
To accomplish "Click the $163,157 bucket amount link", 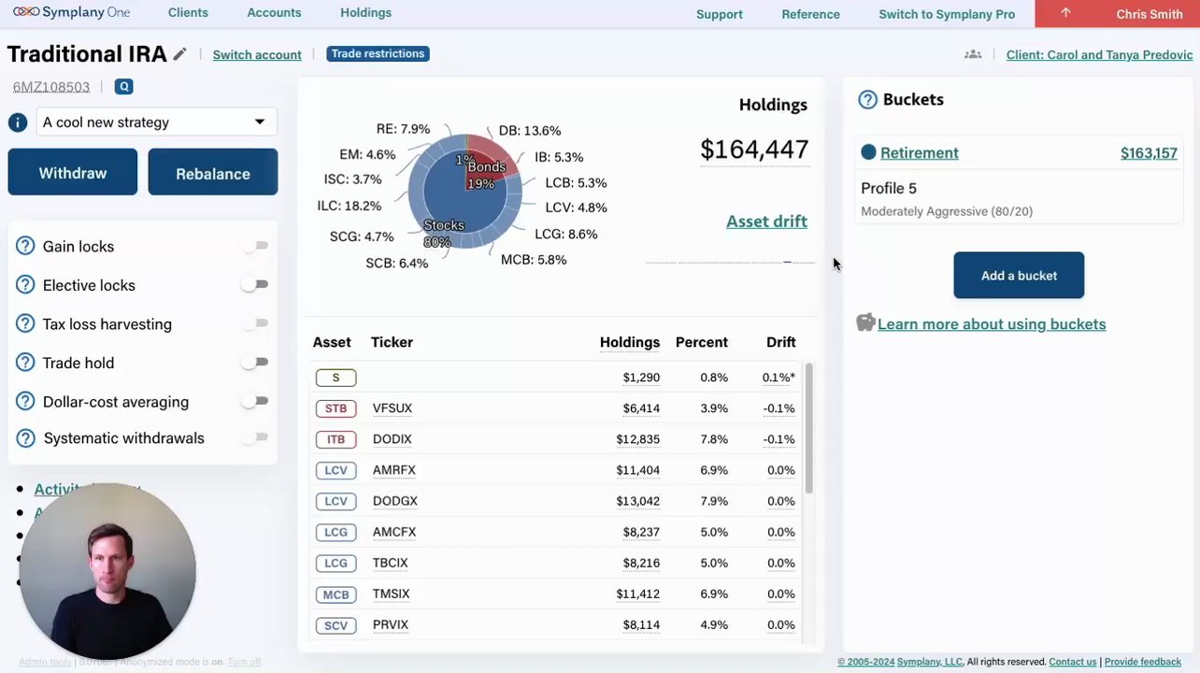I will (x=1149, y=153).
